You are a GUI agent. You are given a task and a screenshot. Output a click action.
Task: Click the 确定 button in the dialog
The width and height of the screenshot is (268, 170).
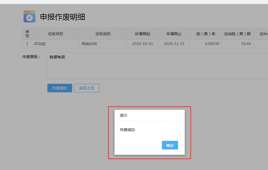[x=170, y=145]
